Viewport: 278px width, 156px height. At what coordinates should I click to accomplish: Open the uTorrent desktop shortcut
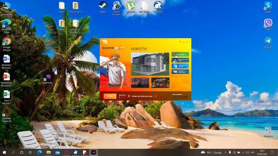(x=131, y=7)
